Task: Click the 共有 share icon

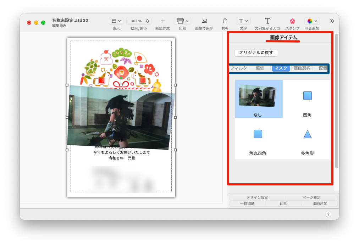Action: point(225,21)
